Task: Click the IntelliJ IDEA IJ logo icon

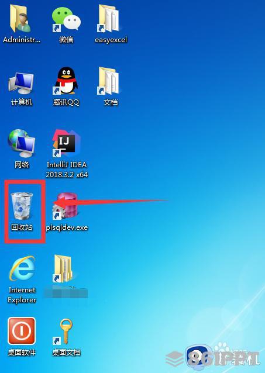Action: [66, 143]
